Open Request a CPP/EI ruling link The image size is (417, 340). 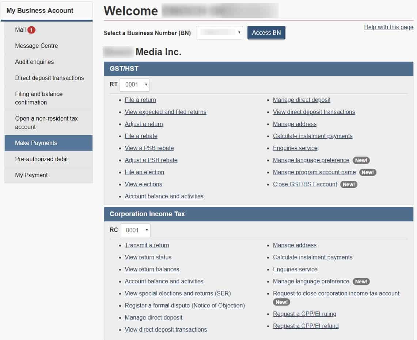(x=304, y=314)
